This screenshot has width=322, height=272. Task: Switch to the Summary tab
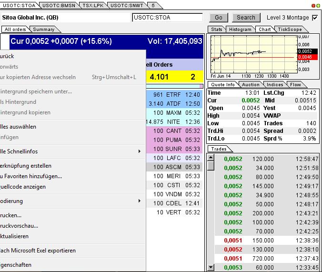pos(43,30)
